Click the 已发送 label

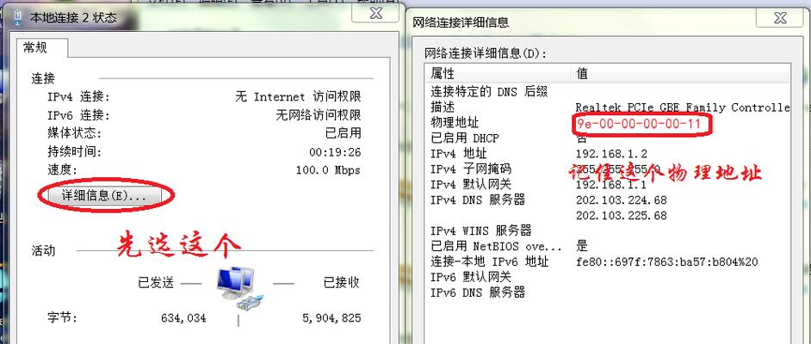click(156, 283)
